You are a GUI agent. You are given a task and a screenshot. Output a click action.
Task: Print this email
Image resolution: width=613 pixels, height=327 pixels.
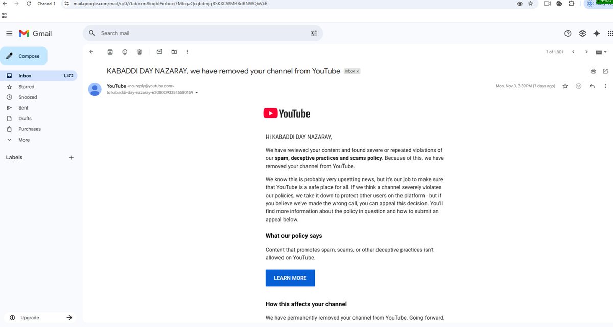pos(593,71)
